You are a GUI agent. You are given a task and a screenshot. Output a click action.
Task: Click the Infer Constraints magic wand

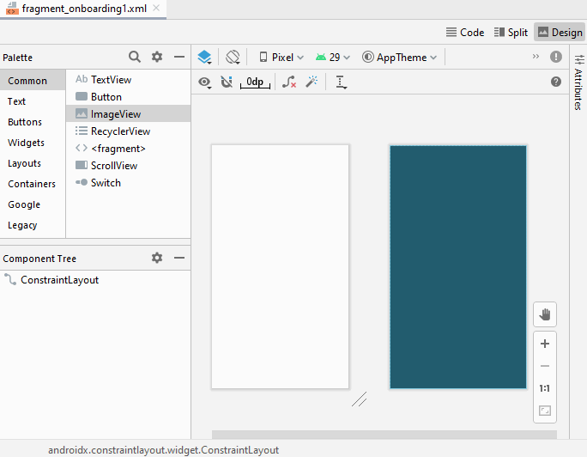pos(312,82)
